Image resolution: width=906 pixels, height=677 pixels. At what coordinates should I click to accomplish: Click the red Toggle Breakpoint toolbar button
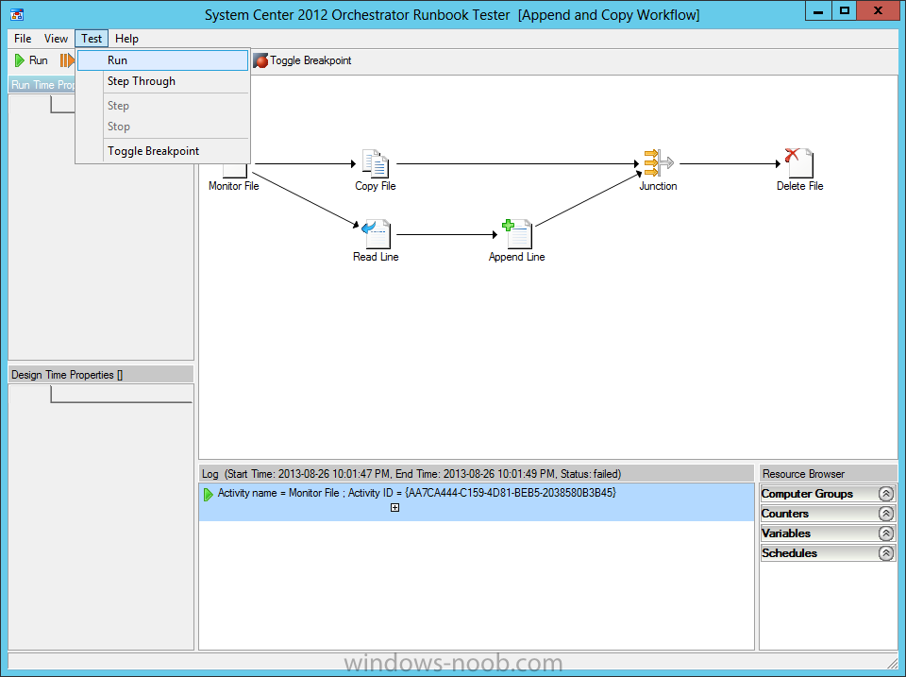302,60
